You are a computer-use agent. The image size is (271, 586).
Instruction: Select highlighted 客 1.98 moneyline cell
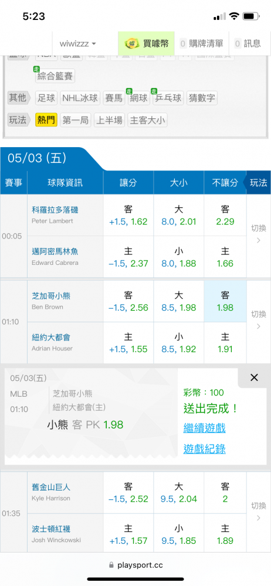tap(225, 301)
